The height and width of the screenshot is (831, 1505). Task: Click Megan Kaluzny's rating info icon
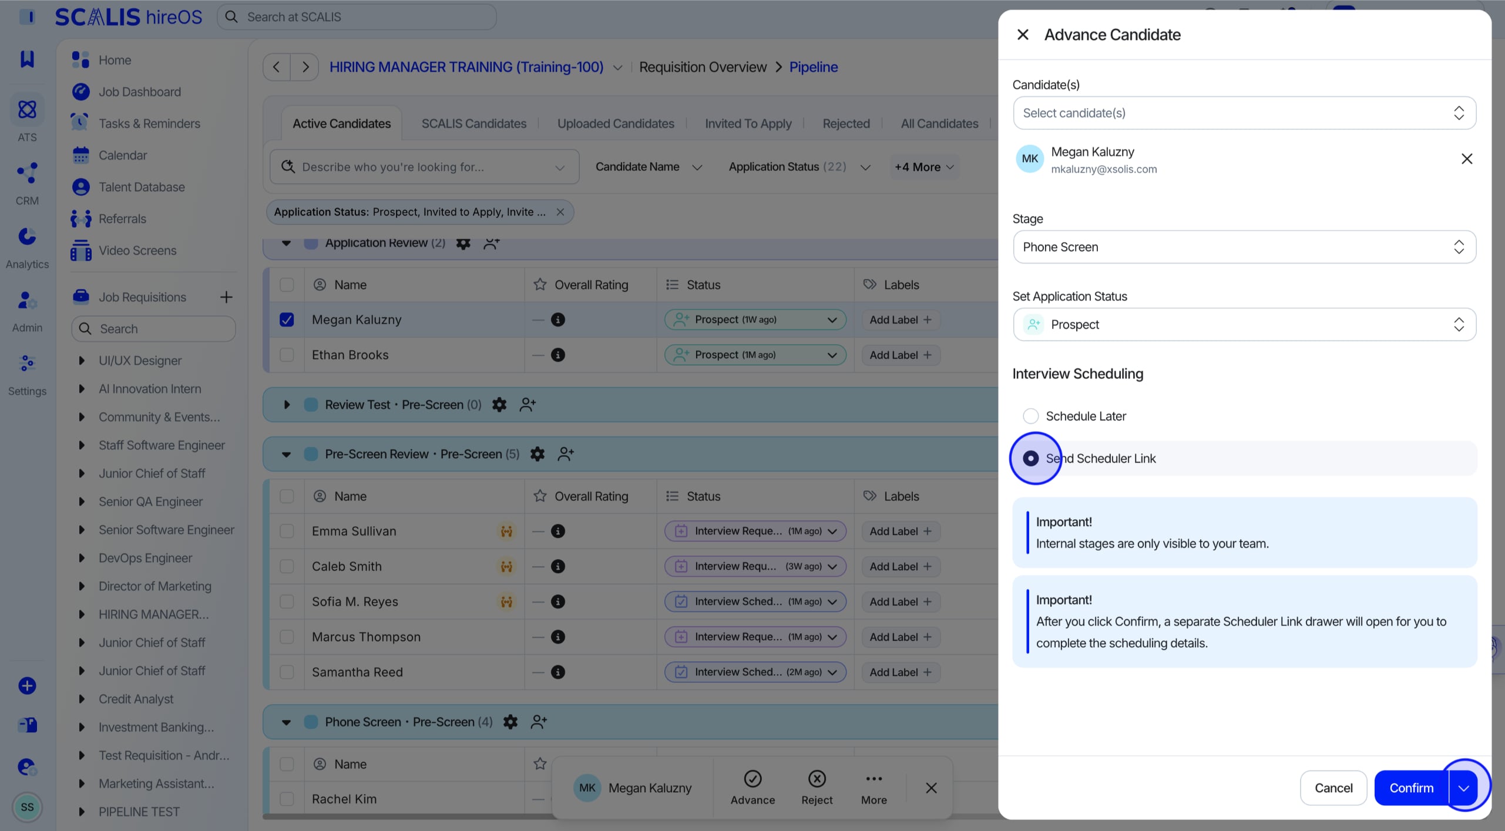click(558, 319)
